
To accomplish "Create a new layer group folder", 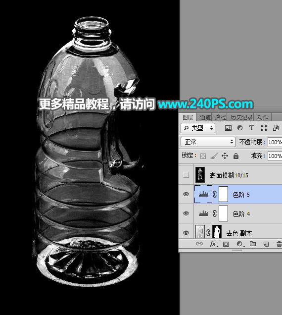I will (x=253, y=244).
